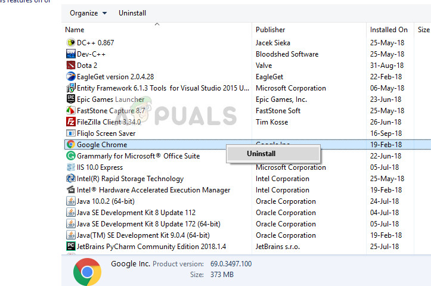Click the sort arrow above Name column

[x=157, y=24]
